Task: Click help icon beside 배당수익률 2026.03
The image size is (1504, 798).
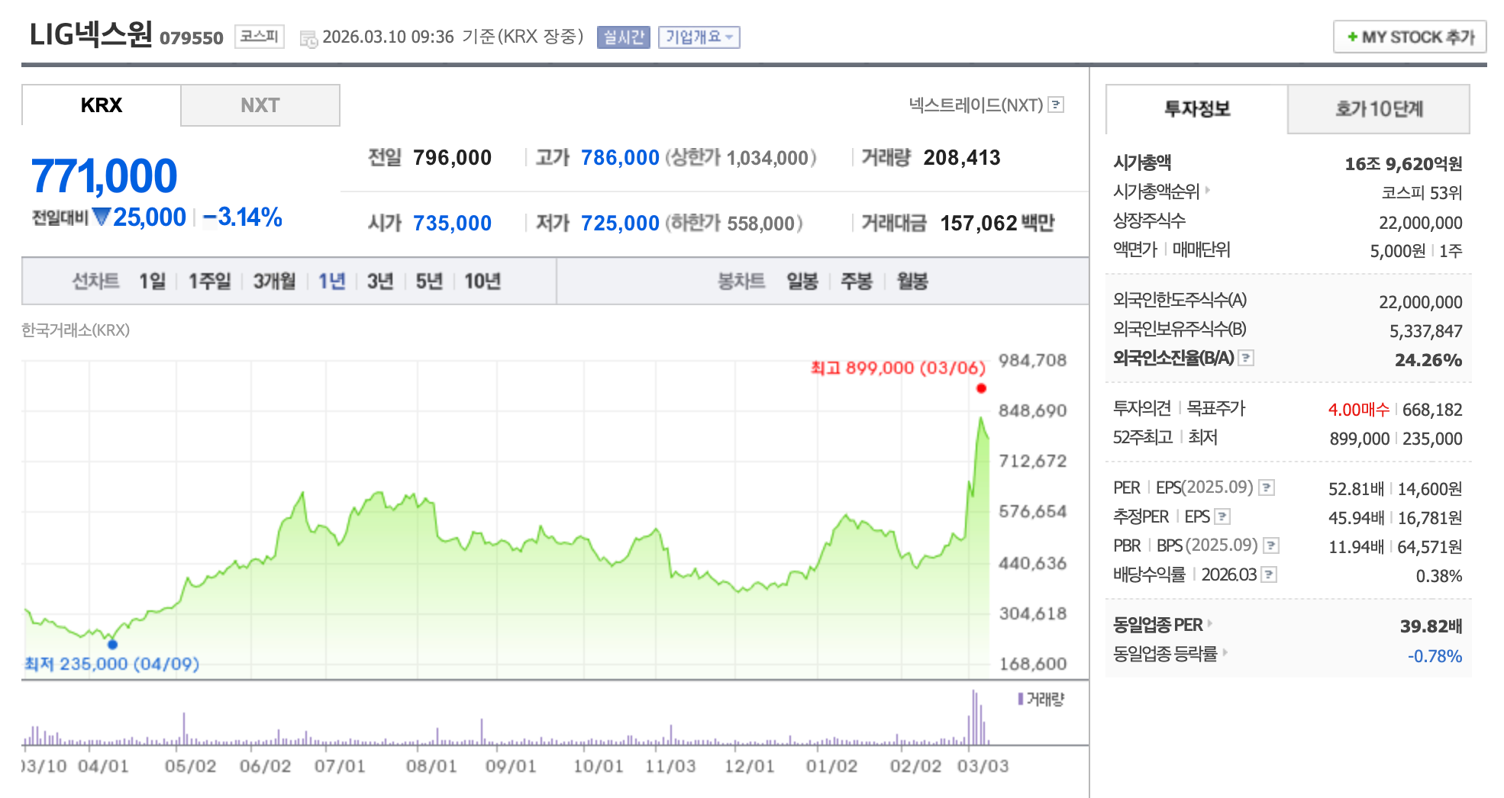Action: point(1269,574)
